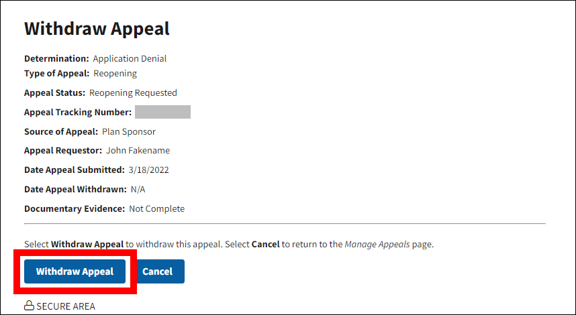
Task: Click the Appeal Tracking Number label
Action: 77,112
